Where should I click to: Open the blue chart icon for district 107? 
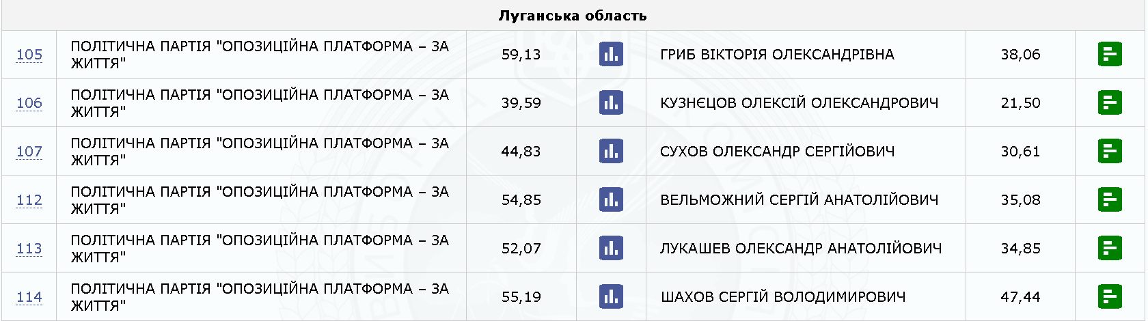tap(611, 151)
